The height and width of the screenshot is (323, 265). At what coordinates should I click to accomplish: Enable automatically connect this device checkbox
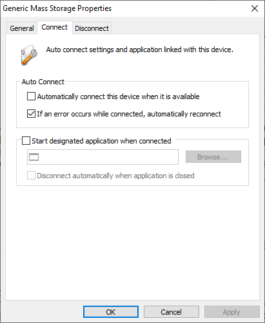31,97
